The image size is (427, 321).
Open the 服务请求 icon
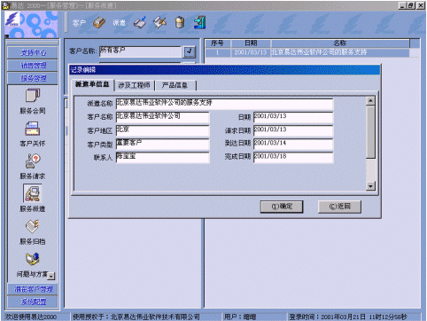click(33, 161)
